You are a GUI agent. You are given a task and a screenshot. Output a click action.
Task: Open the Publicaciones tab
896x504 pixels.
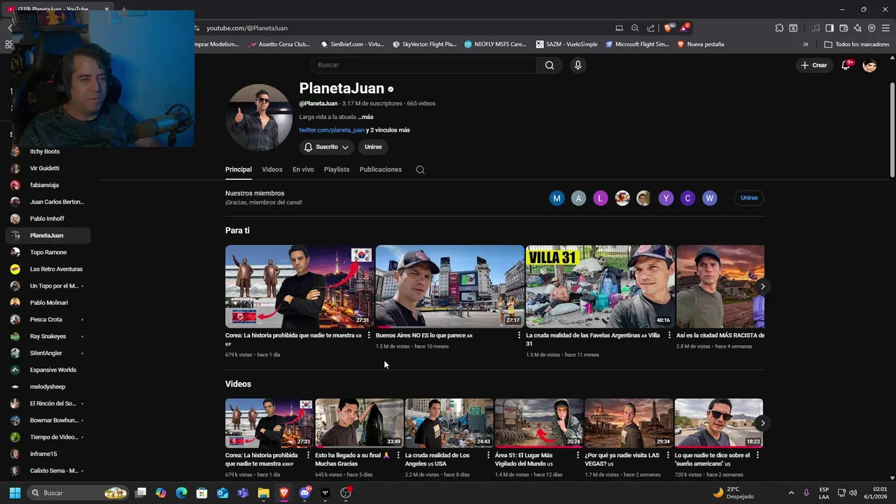pyautogui.click(x=381, y=169)
